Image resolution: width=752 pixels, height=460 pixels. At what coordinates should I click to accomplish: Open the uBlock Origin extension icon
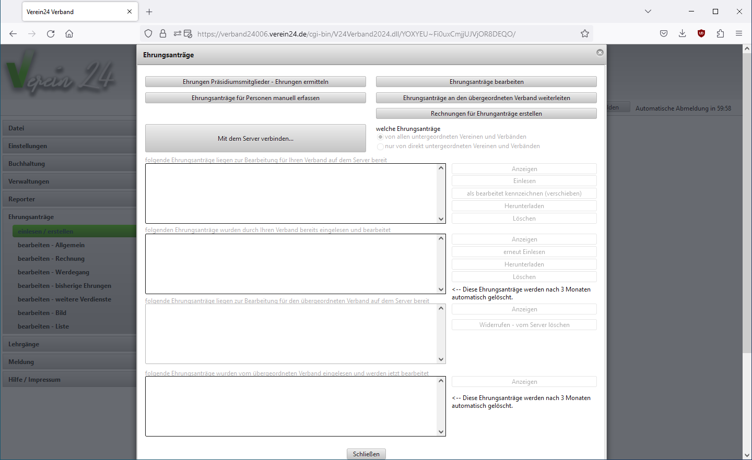pyautogui.click(x=701, y=34)
